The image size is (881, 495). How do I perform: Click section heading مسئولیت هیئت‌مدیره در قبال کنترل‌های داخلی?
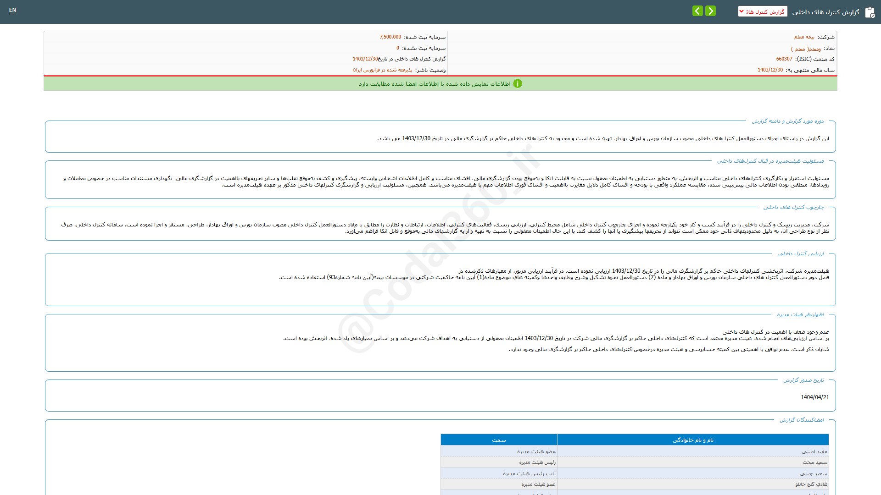[770, 161]
